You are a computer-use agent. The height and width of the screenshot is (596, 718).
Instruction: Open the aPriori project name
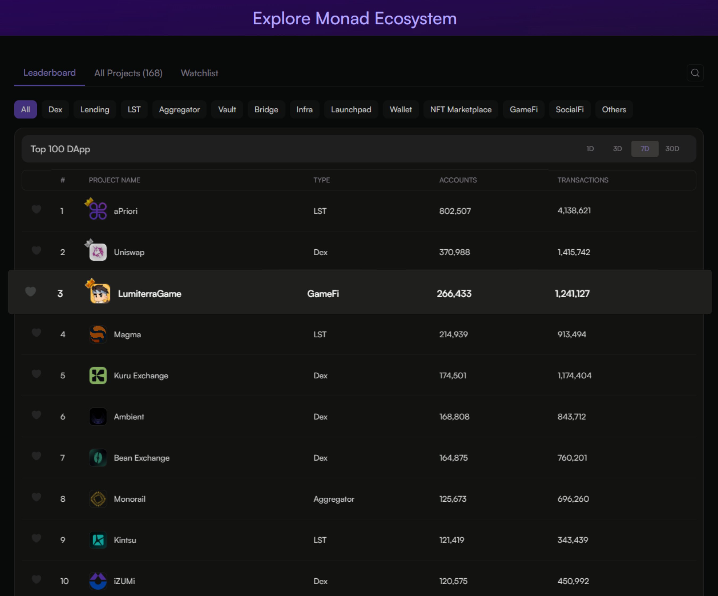click(x=126, y=211)
